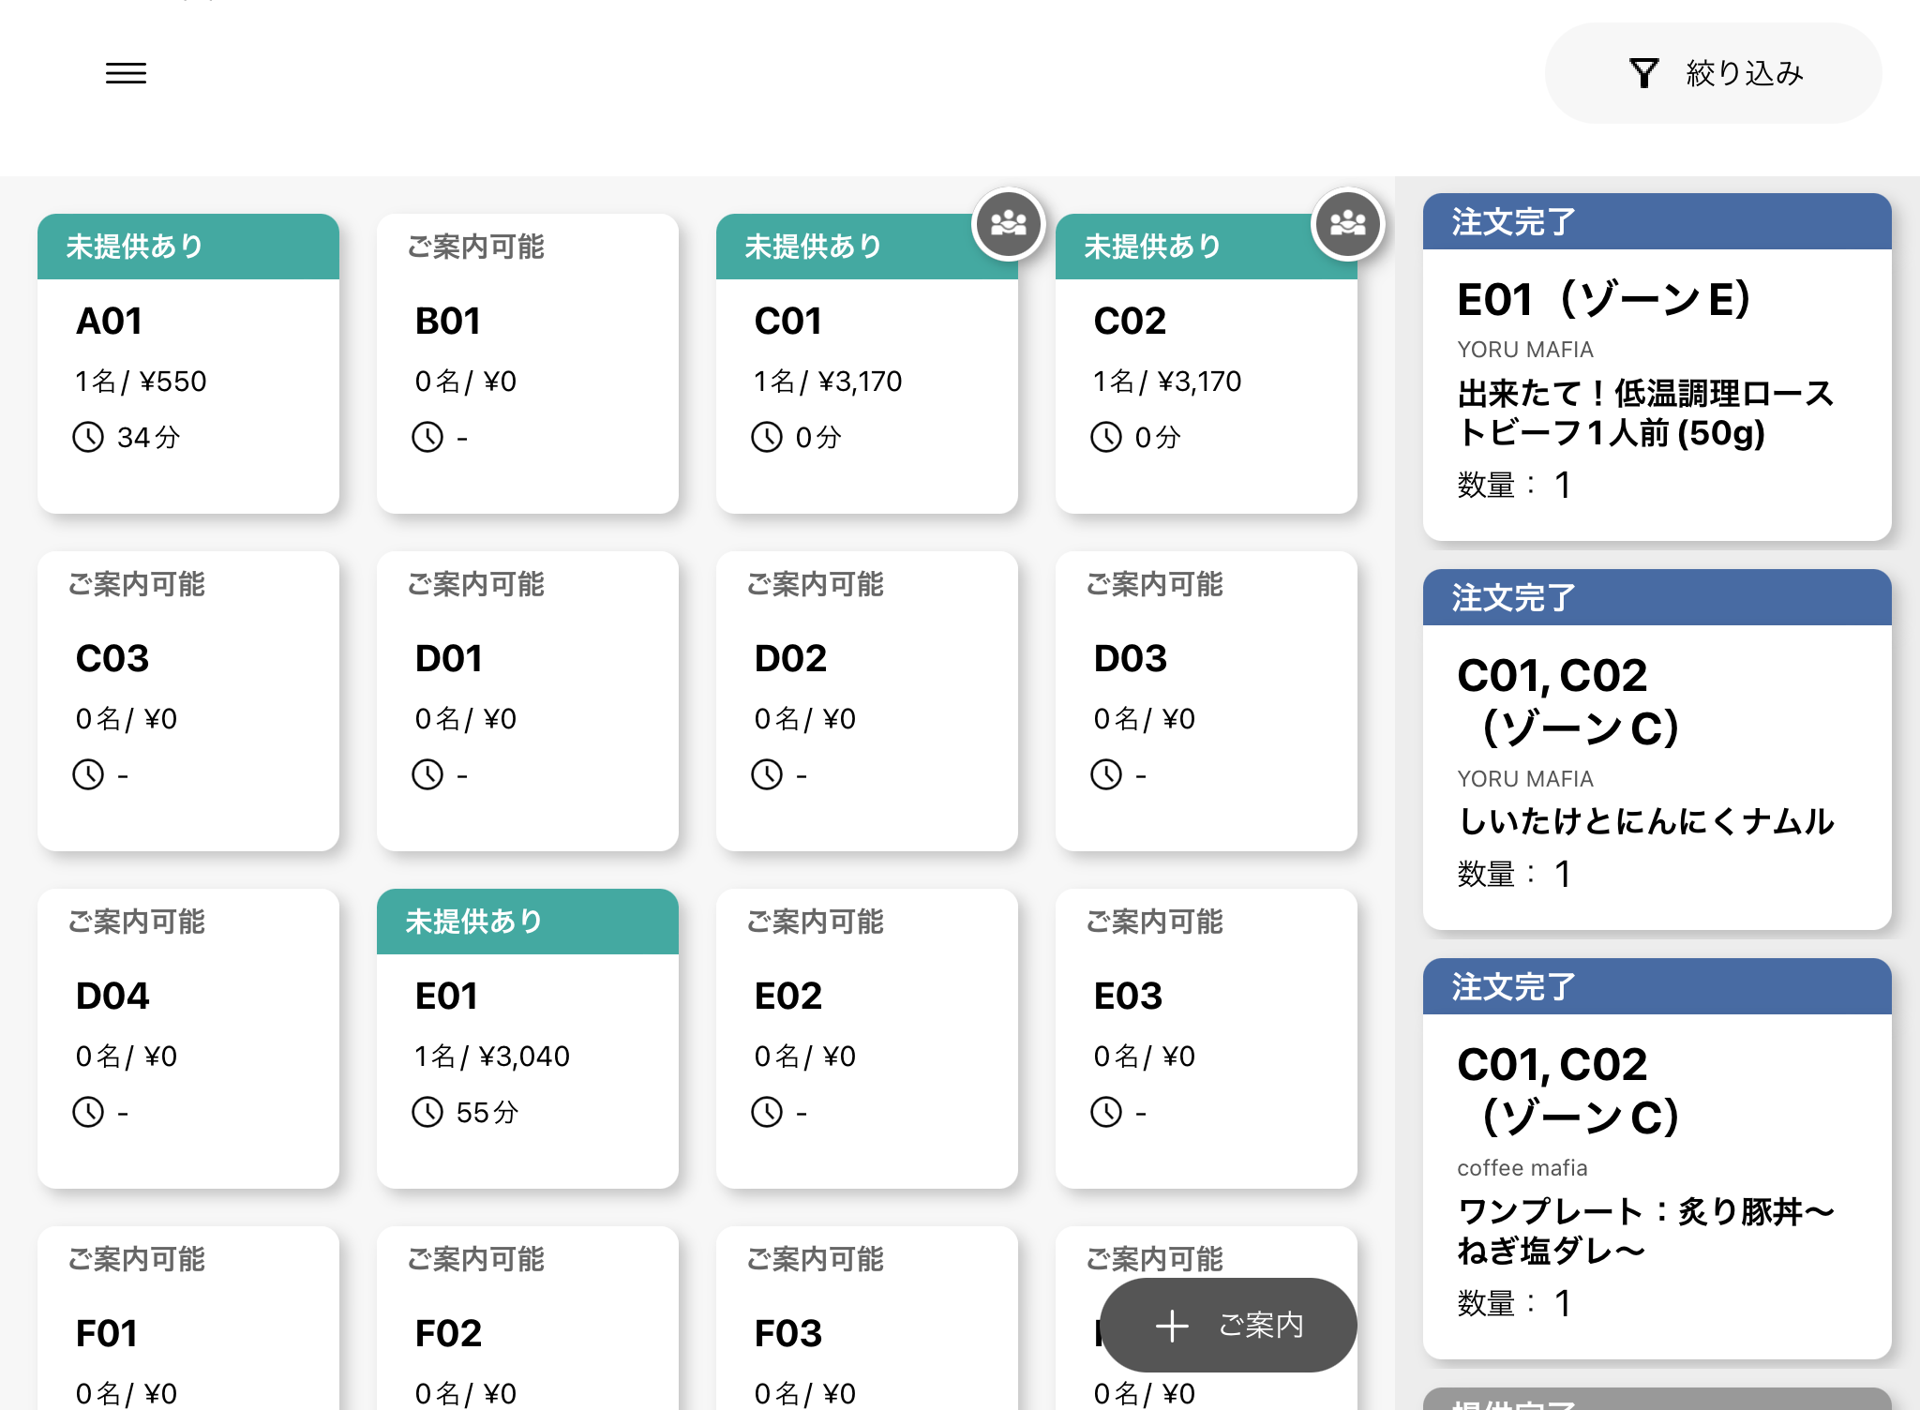Open table C03 card

[x=187, y=703]
